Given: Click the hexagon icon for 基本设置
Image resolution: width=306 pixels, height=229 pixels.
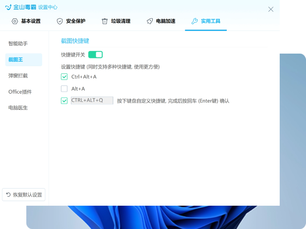Looking at the screenshot, I should [x=15, y=21].
